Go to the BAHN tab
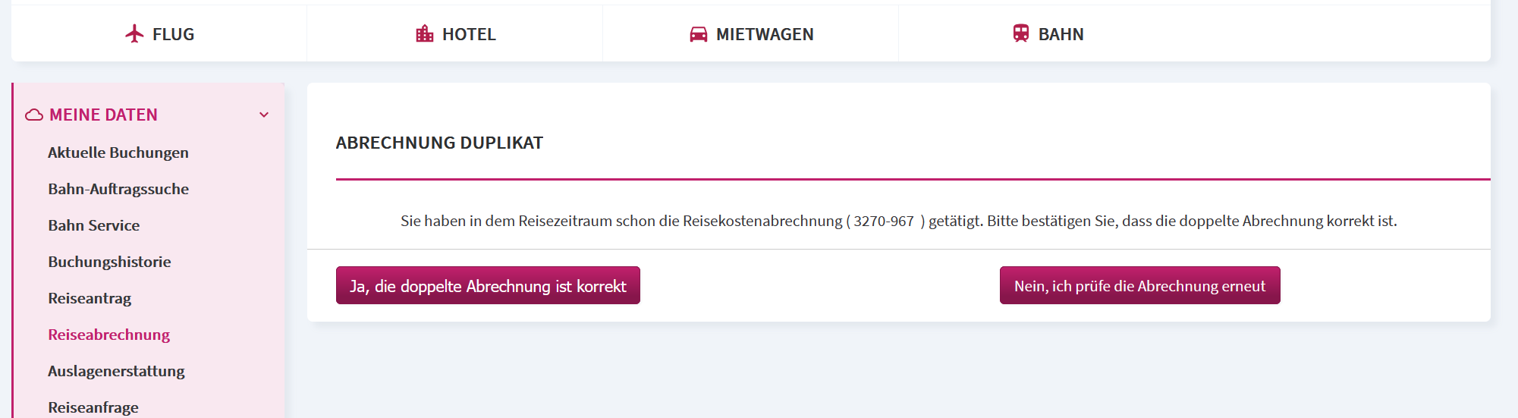Viewport: 1518px width, 418px height. click(1048, 33)
